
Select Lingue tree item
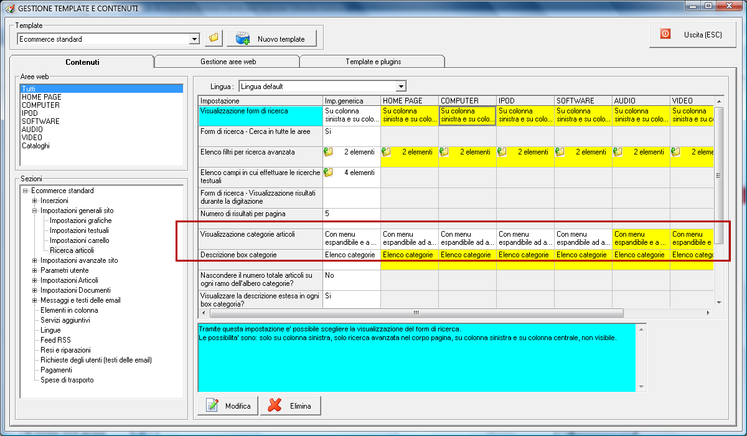click(x=51, y=330)
